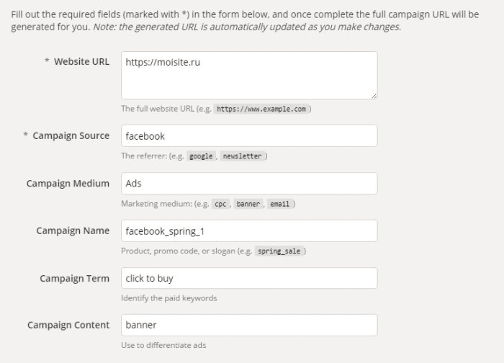Click the email example code tag
Viewport: 504px width, 363px height.
(279, 204)
